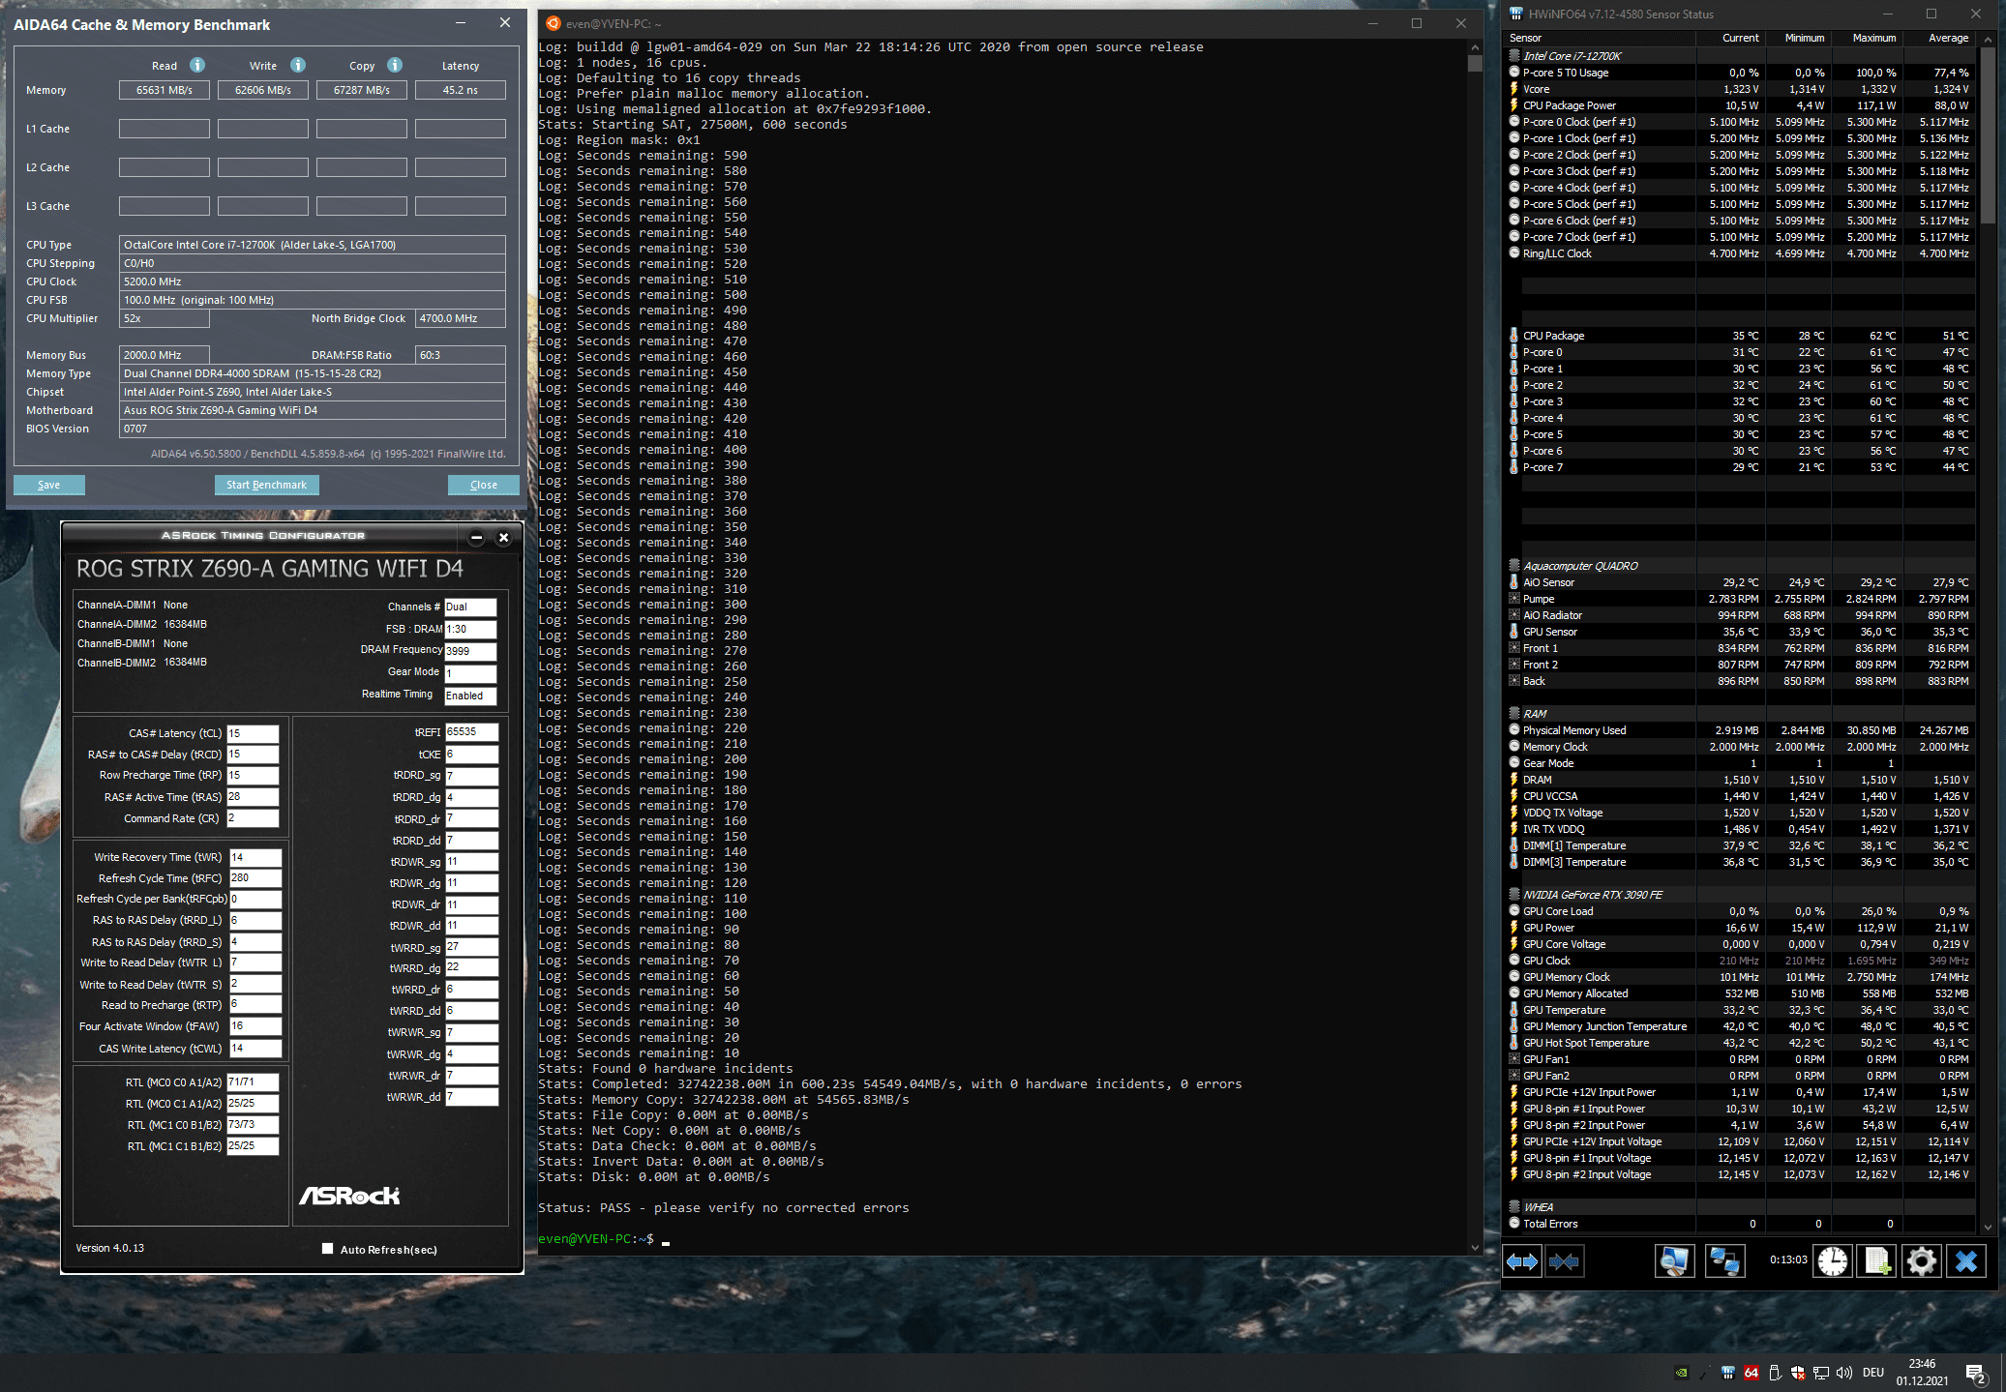Image resolution: width=2006 pixels, height=1392 pixels.
Task: Minimize ASRock Timing Configurator window
Action: (x=476, y=537)
